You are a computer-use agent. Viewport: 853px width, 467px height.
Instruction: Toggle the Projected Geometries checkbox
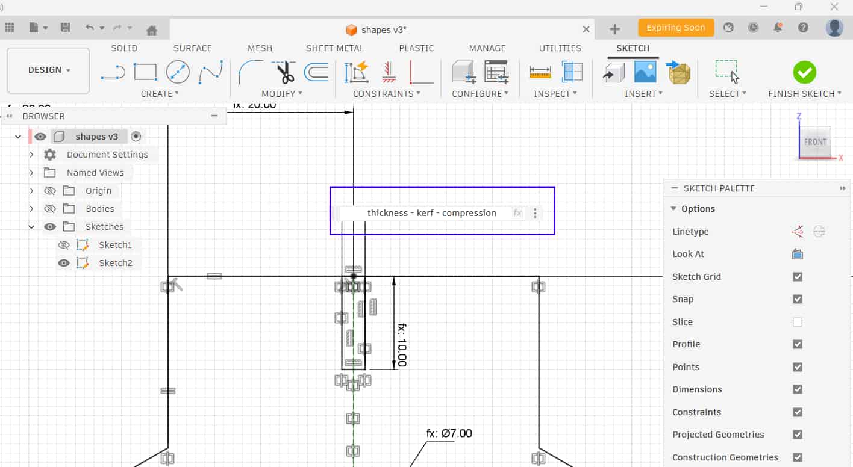point(798,435)
